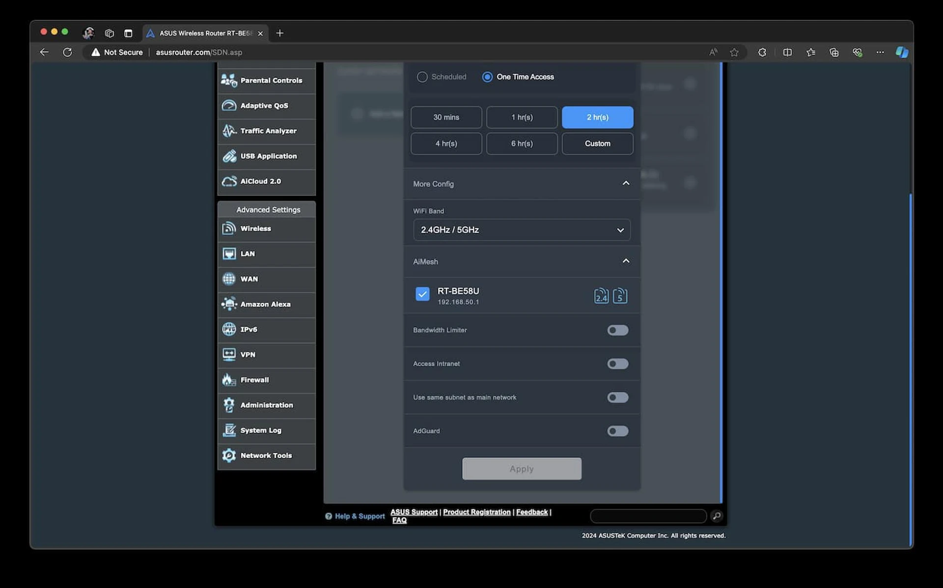Enable the AdGuard toggle
943x588 pixels.
617,431
